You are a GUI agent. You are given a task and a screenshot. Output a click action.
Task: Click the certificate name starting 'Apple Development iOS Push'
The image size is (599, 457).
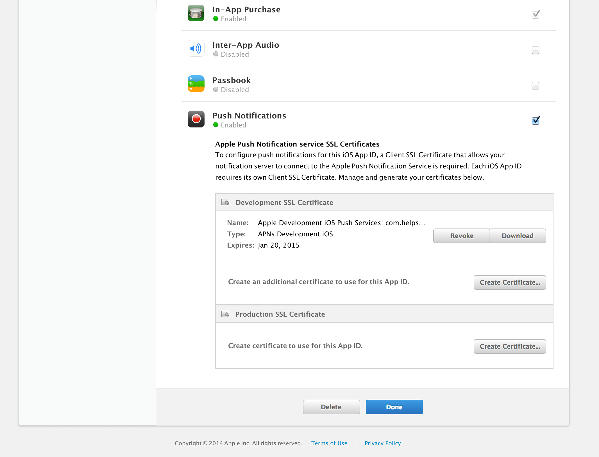[341, 223]
